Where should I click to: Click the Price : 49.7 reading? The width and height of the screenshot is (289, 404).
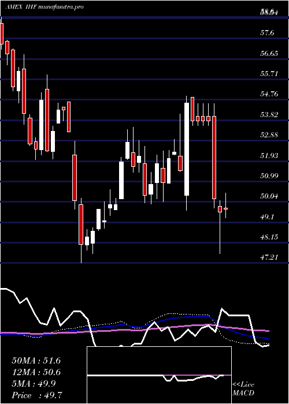click(36, 395)
